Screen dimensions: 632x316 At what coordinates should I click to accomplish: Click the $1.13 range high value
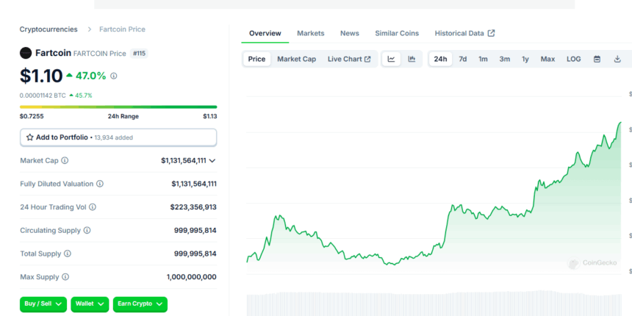click(x=210, y=117)
